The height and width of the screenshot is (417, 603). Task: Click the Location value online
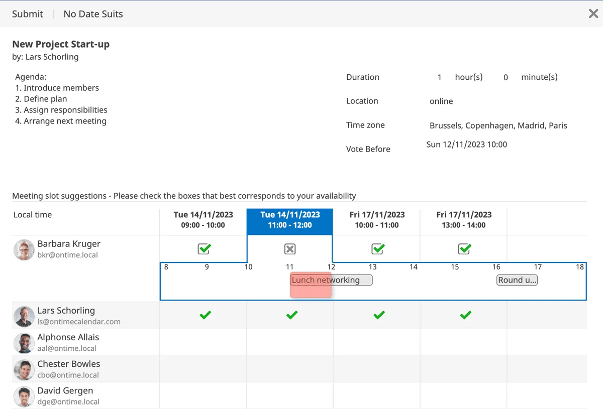441,101
